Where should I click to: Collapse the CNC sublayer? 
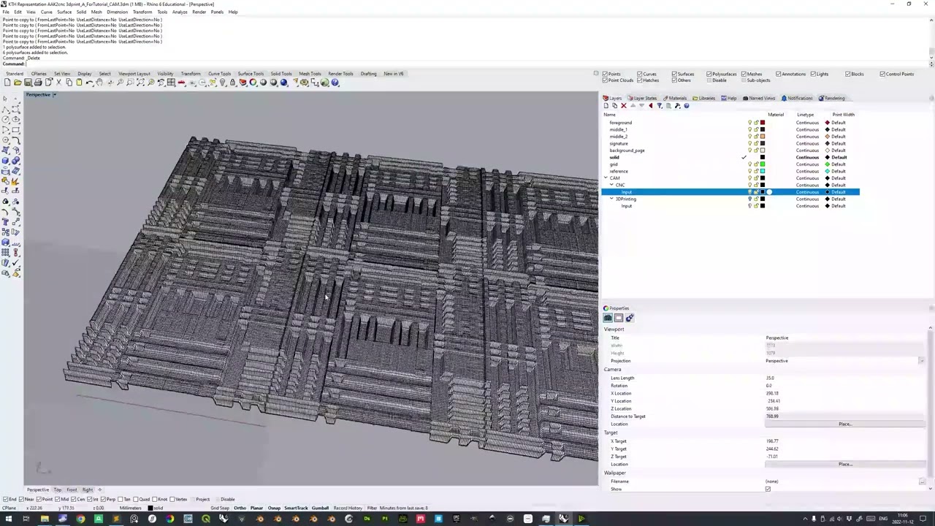(611, 185)
